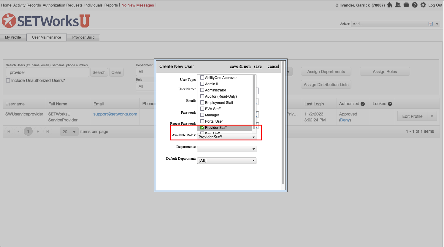Focus the Search Users input field
The image size is (444, 247).
pyautogui.click(x=47, y=72)
